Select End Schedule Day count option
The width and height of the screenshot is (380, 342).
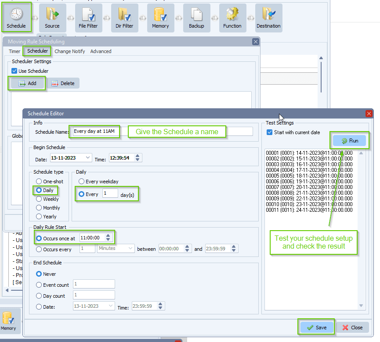tap(39, 296)
